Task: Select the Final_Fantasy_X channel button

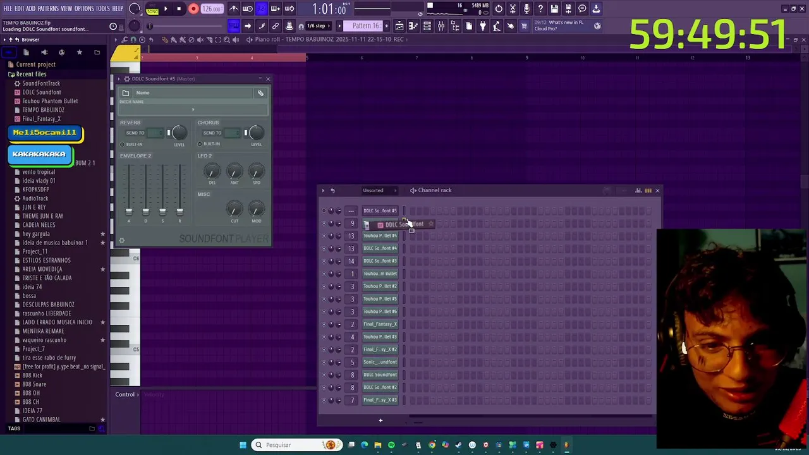Action: coord(380,324)
